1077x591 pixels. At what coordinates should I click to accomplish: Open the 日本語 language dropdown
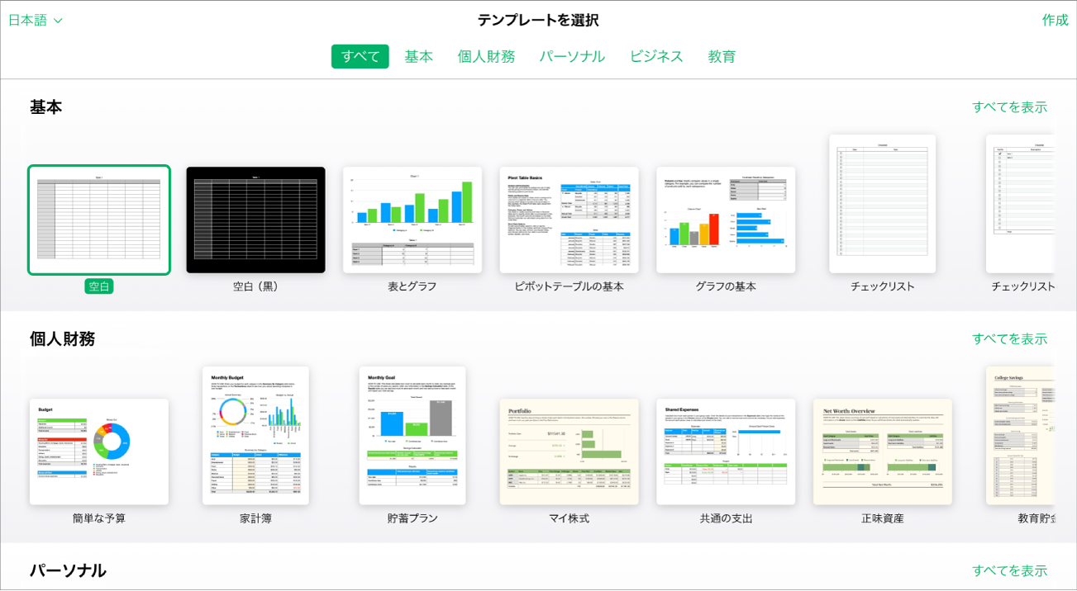tap(35, 19)
